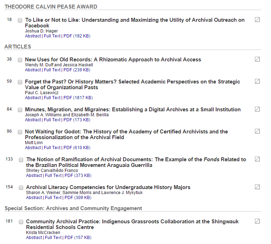Tick the checkbox for Minutes, Migration, and Migraines

pos(20,110)
